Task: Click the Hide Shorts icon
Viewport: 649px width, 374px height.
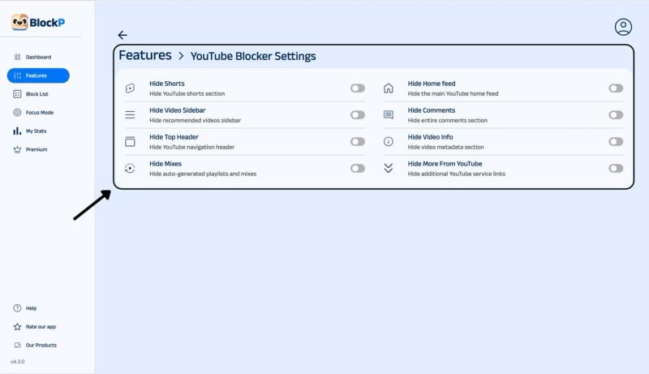Action: point(130,88)
